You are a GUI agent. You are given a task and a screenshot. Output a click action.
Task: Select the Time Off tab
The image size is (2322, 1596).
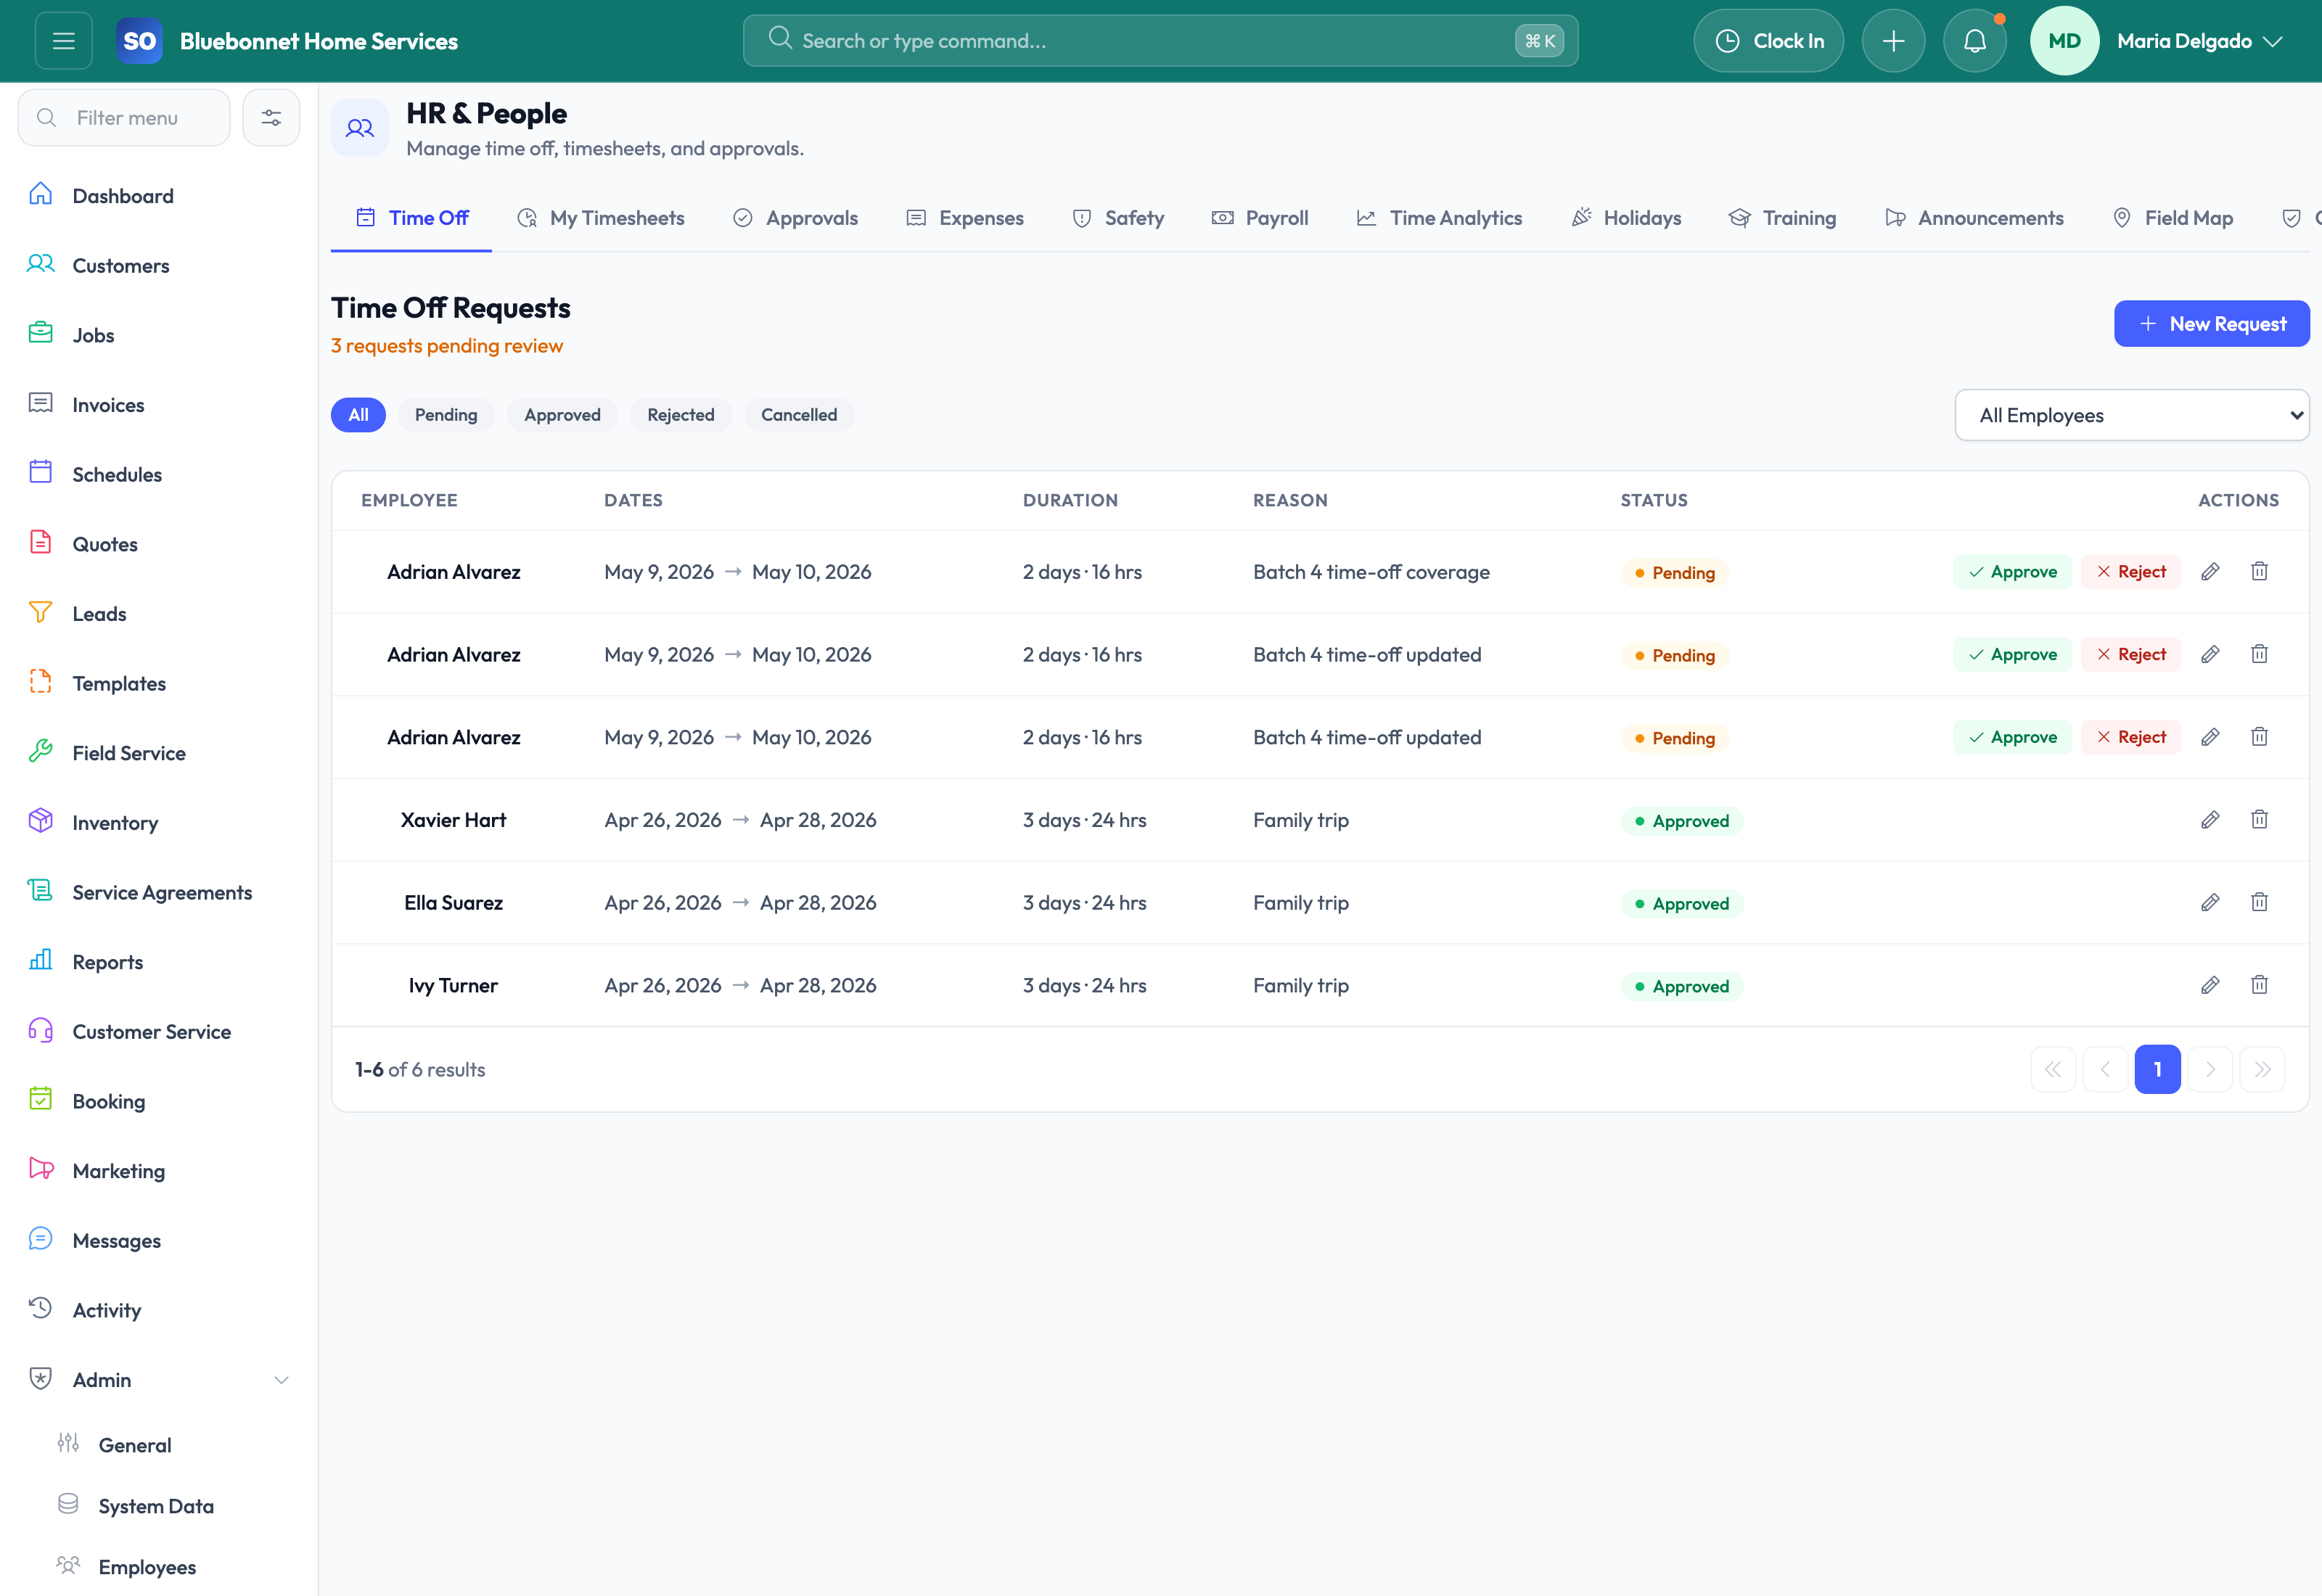click(412, 218)
